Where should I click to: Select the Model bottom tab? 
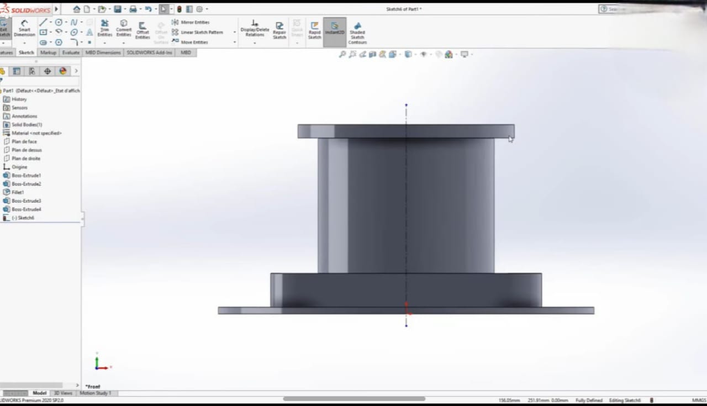[x=39, y=393]
